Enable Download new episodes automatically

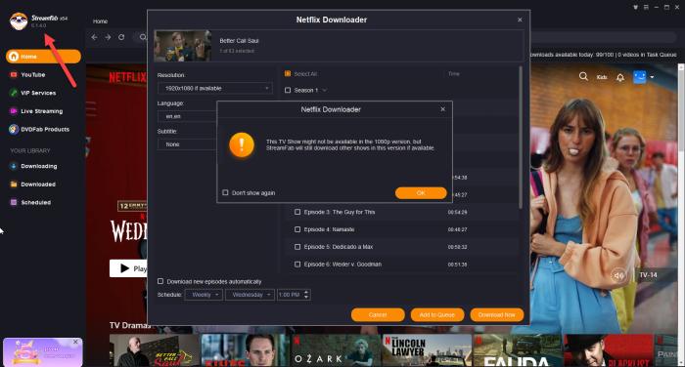(x=160, y=281)
